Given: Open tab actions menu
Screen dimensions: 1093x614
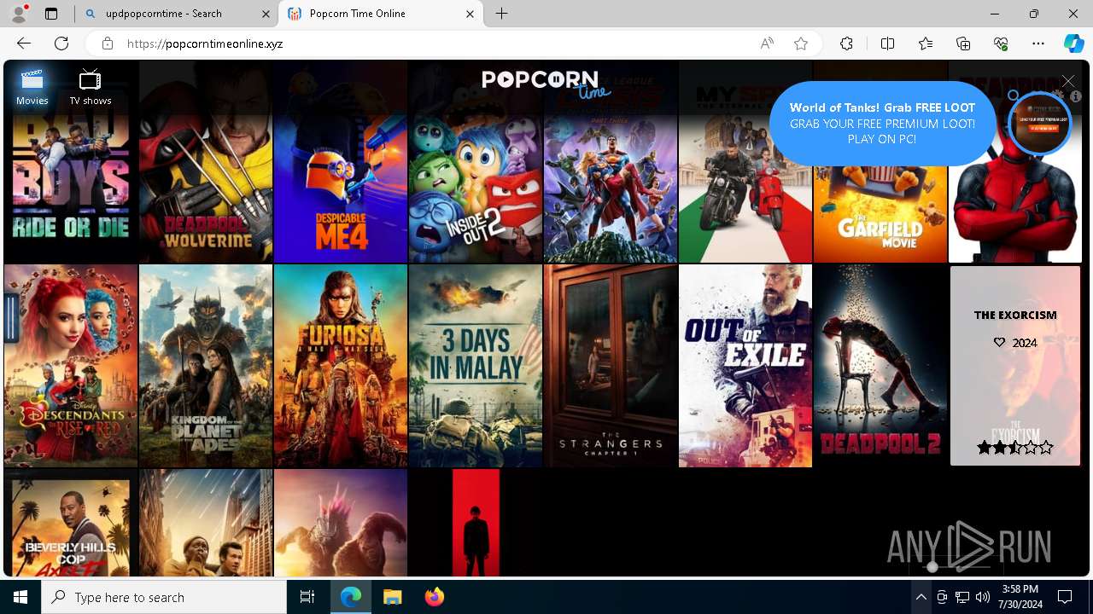Looking at the screenshot, I should click(51, 14).
